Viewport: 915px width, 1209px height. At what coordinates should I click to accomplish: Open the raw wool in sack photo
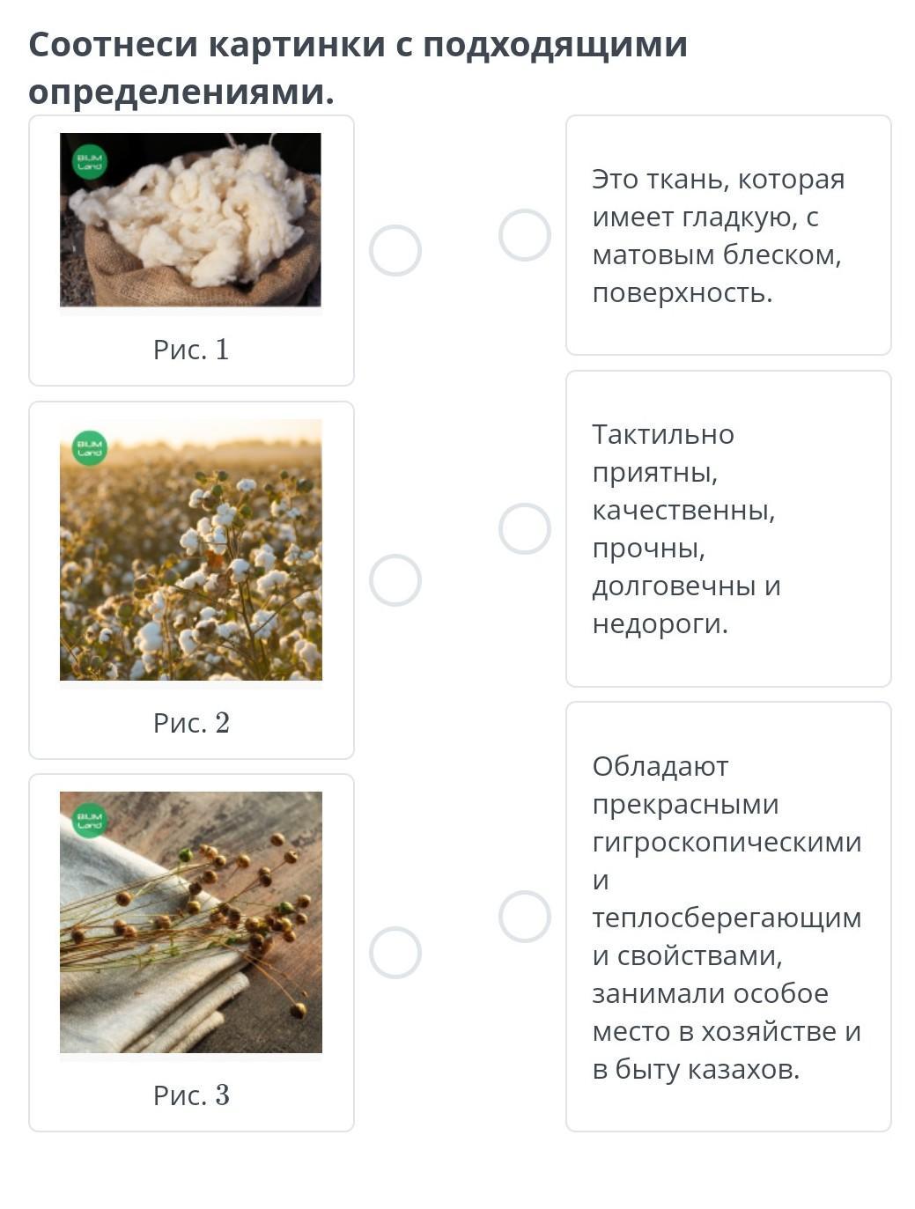click(190, 220)
